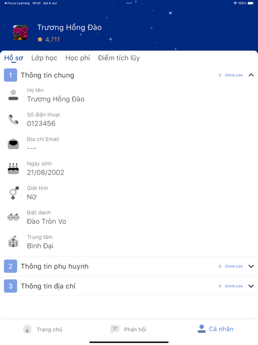Tap the number 2 section badge
This screenshot has height=345, width=258.
11,266
